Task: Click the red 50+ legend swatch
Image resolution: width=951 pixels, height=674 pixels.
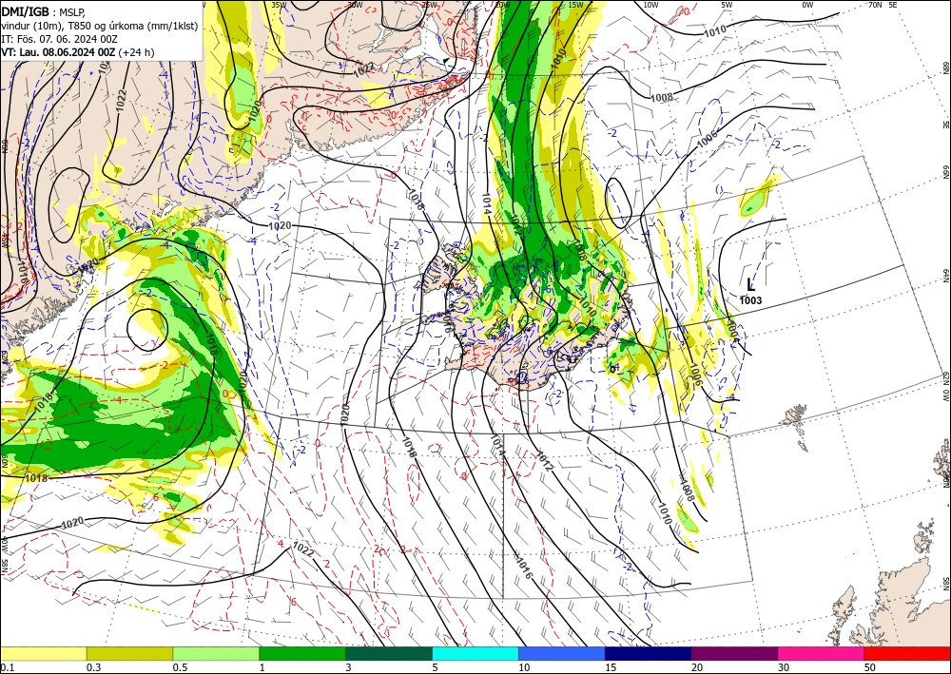Action: 907,653
